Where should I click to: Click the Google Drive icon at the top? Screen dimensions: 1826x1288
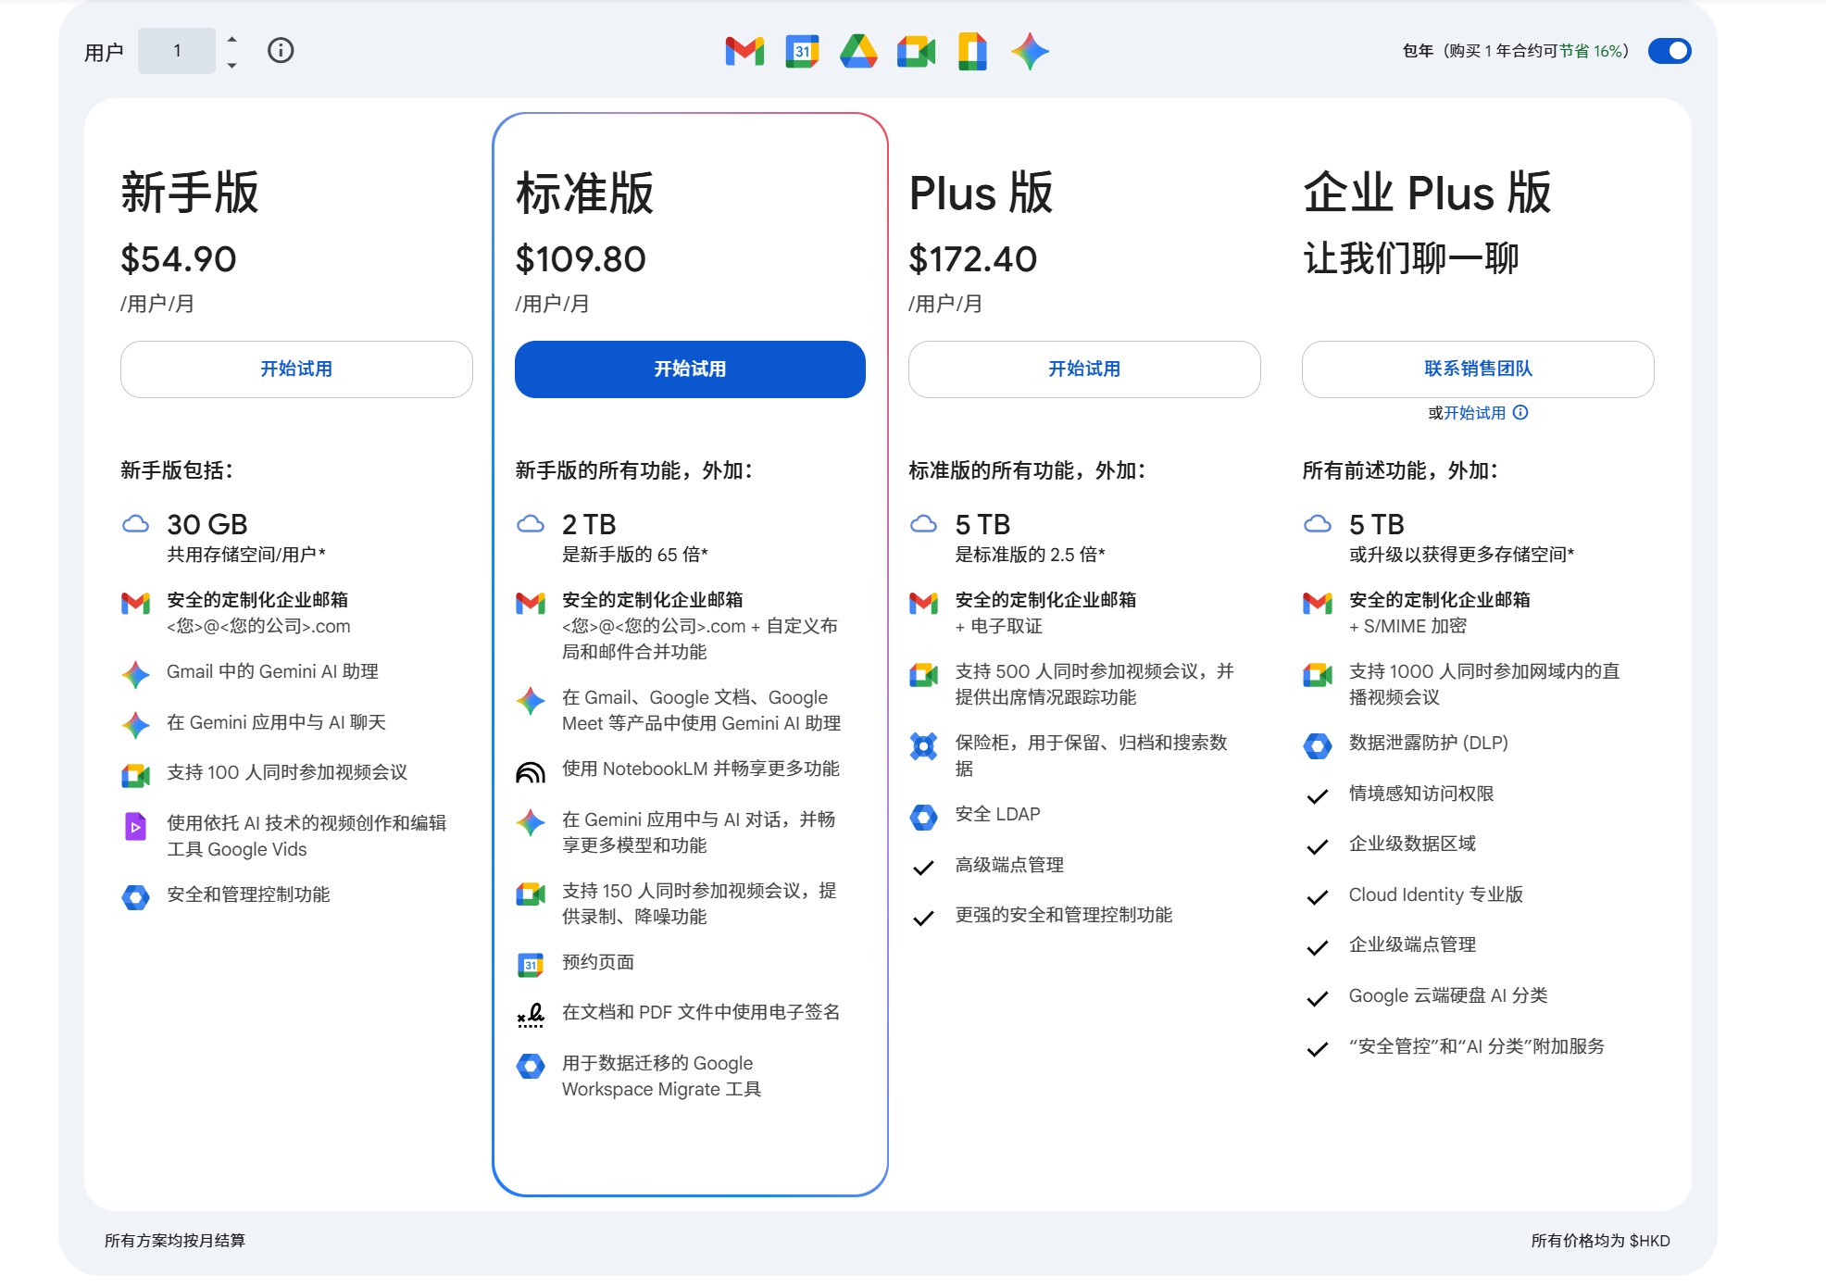[859, 51]
